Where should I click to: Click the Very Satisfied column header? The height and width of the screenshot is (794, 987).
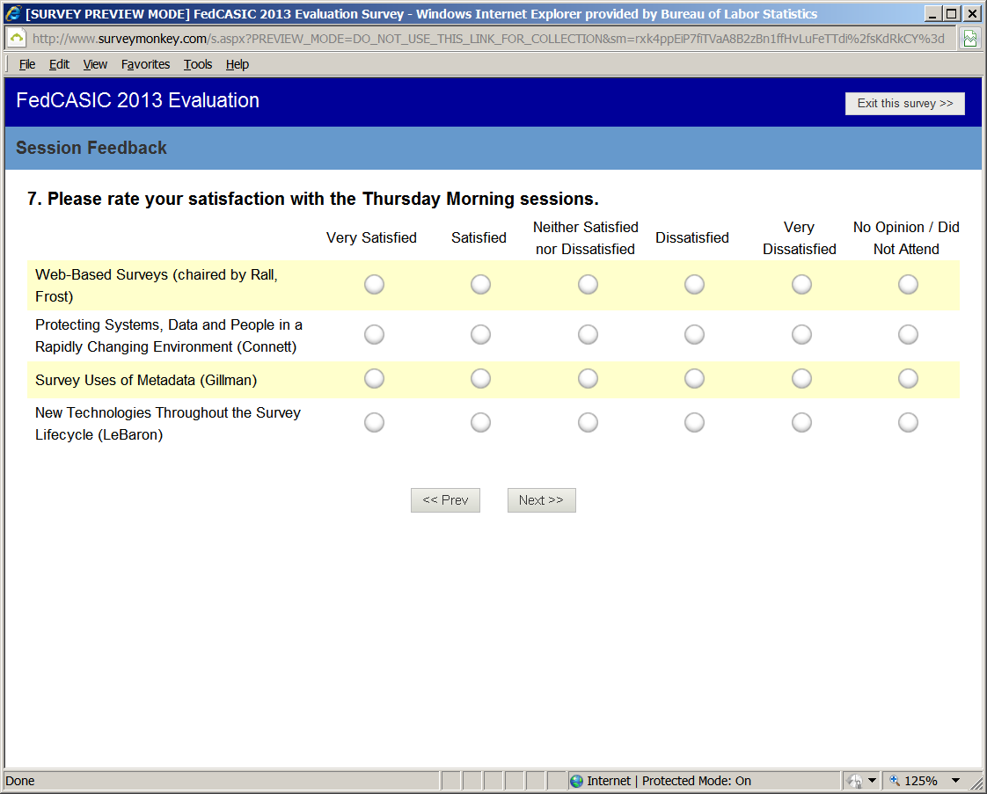coord(371,237)
